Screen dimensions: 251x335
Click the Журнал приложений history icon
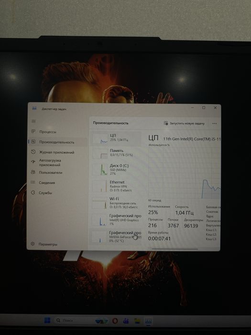[x=33, y=152]
